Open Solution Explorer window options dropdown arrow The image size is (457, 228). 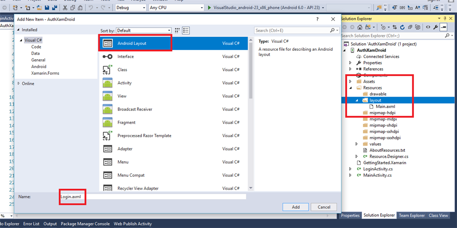pyautogui.click(x=440, y=19)
